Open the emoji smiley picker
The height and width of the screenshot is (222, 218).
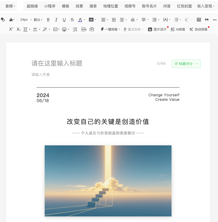64,29
